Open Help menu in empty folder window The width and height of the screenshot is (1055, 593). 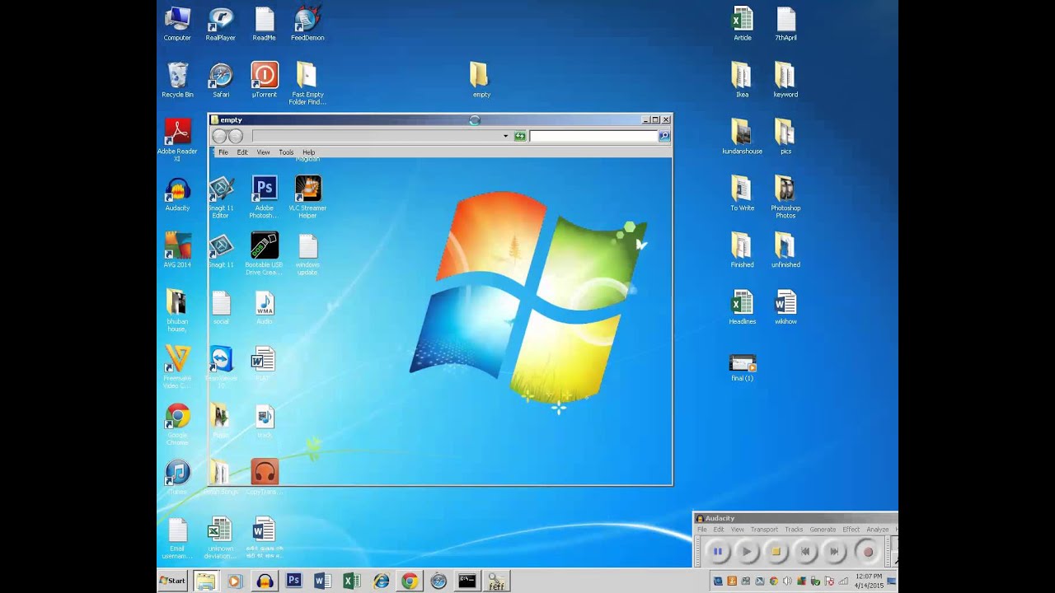click(308, 152)
